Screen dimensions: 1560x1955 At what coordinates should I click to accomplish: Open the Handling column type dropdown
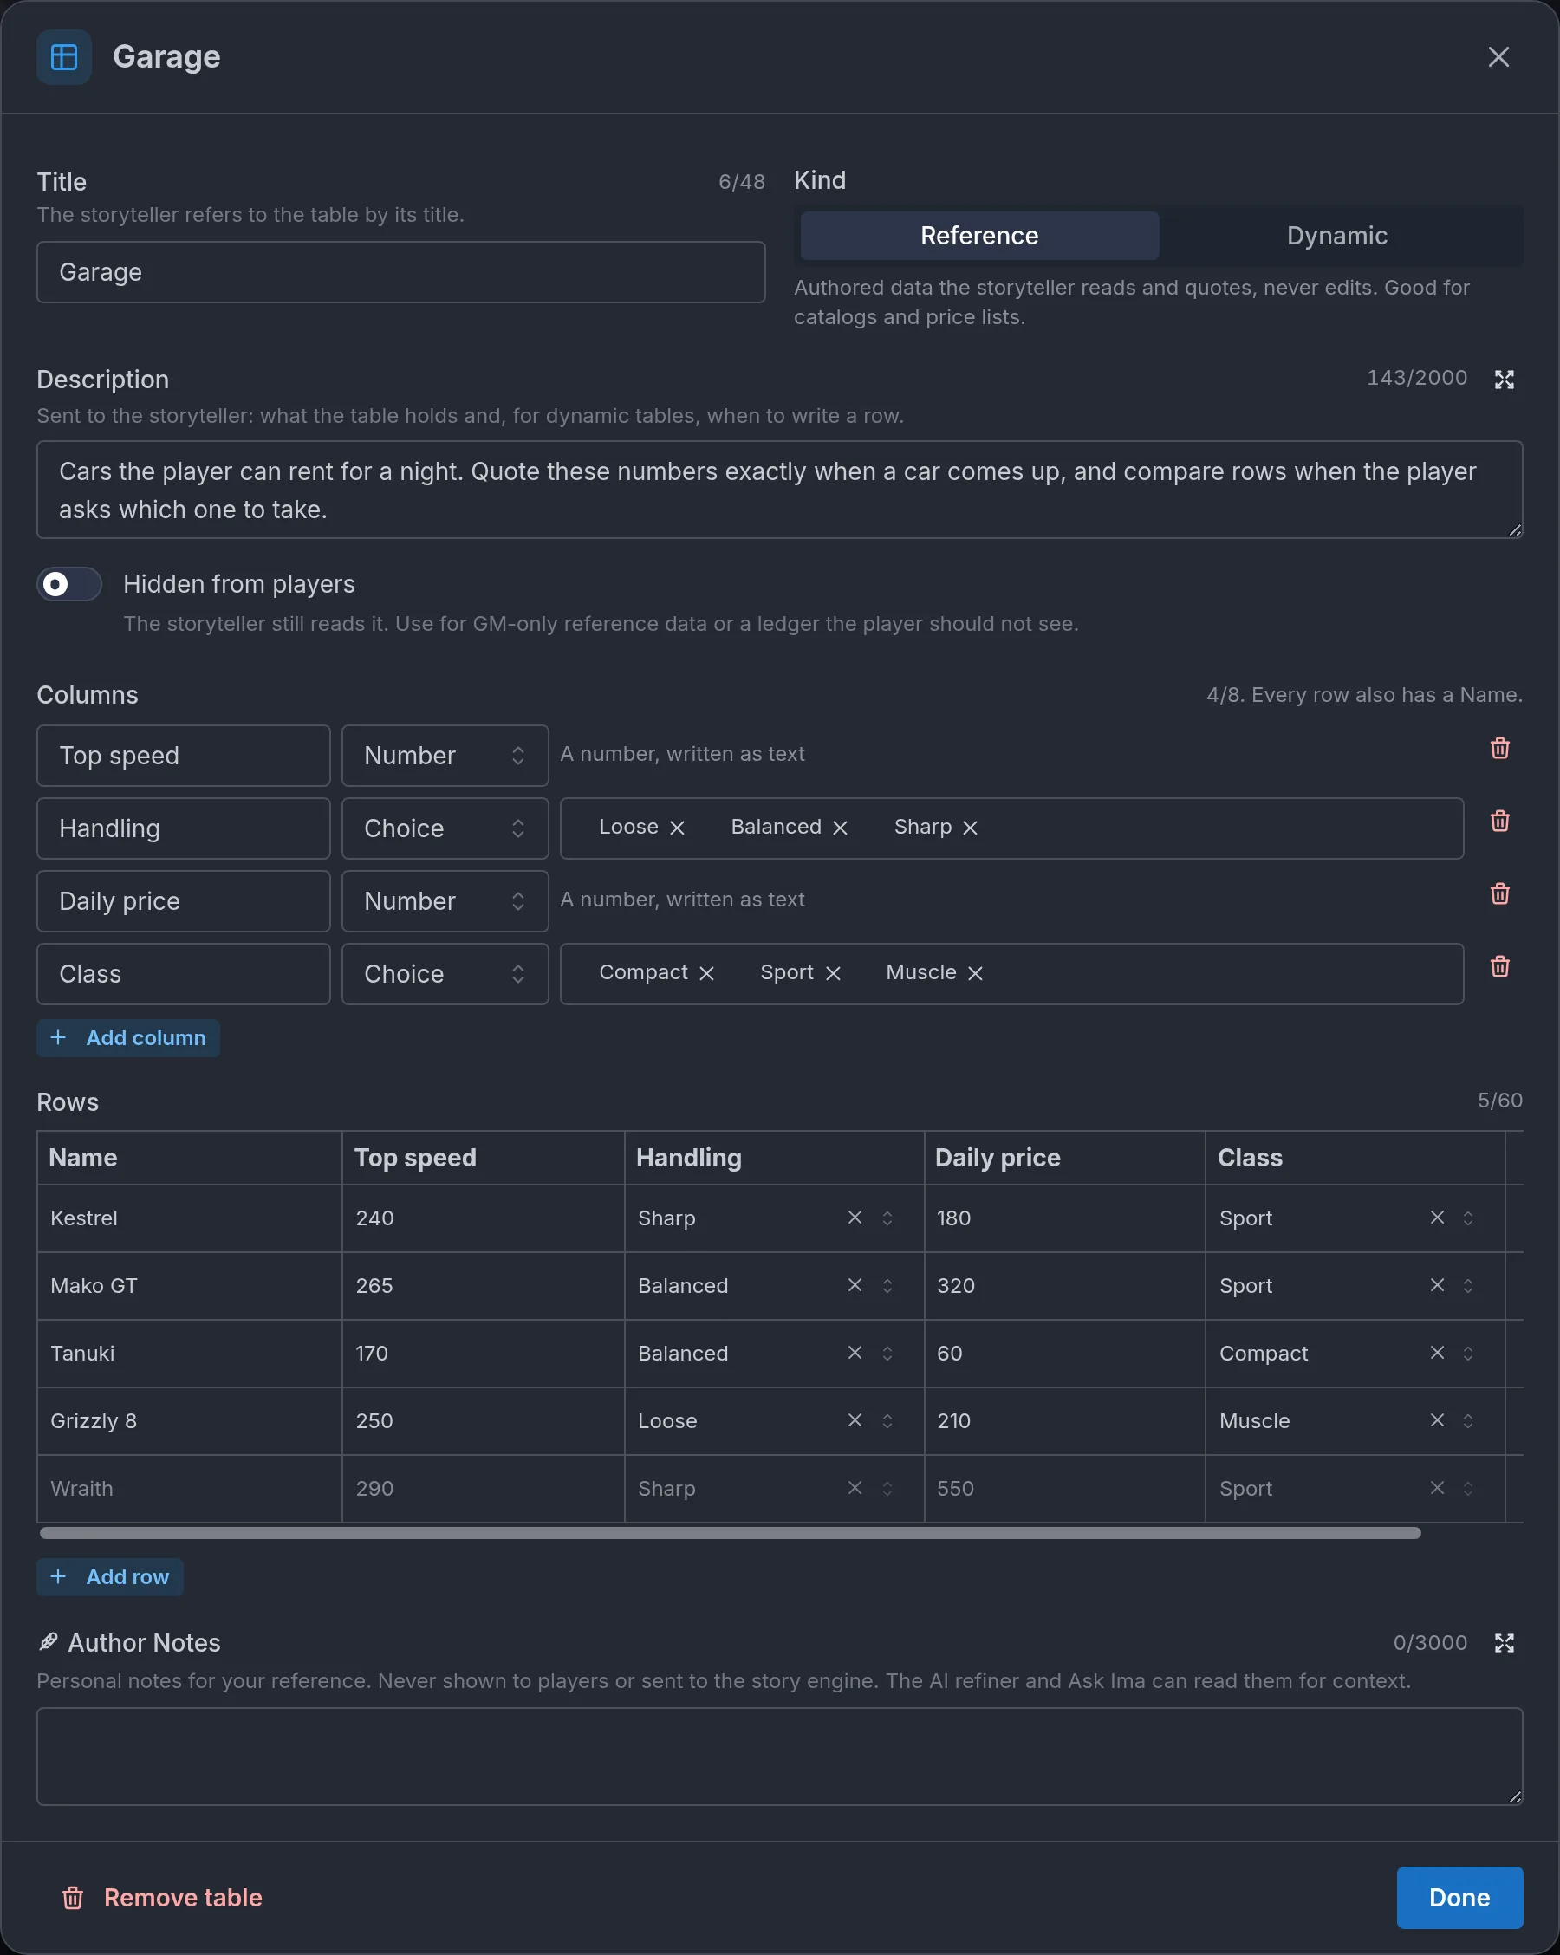pyautogui.click(x=445, y=828)
